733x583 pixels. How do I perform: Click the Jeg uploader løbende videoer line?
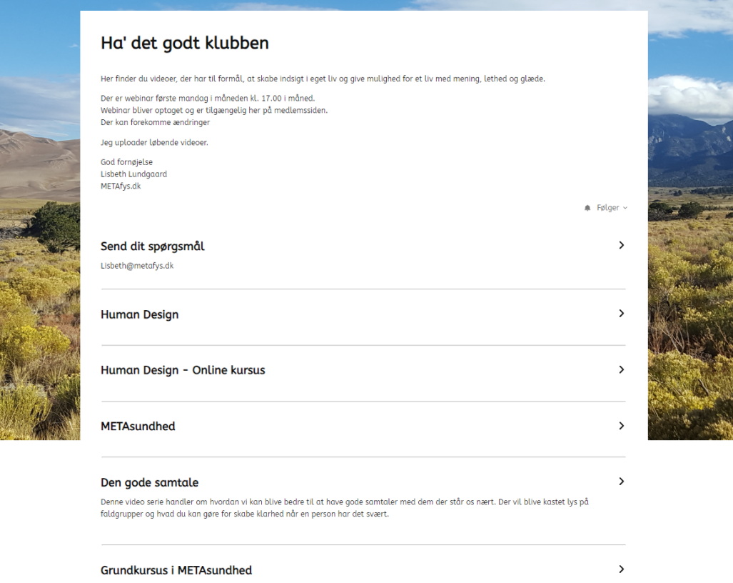tap(154, 142)
